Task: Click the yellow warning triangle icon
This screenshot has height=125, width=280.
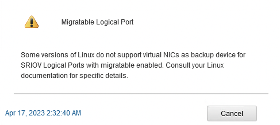Action: [x=32, y=22]
